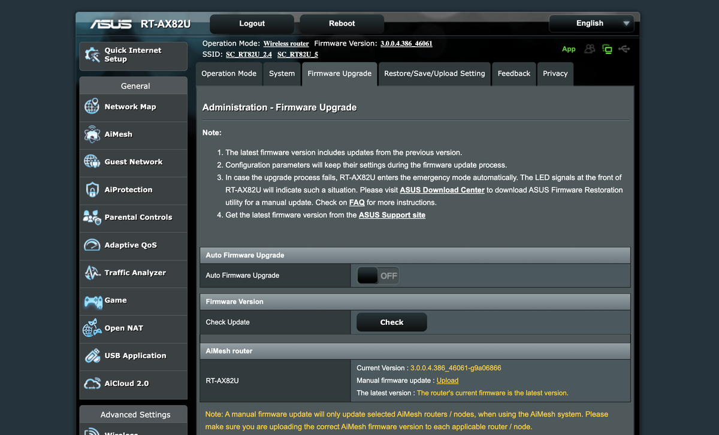Open Quick Internet Setup
The image size is (719, 435).
[133, 55]
